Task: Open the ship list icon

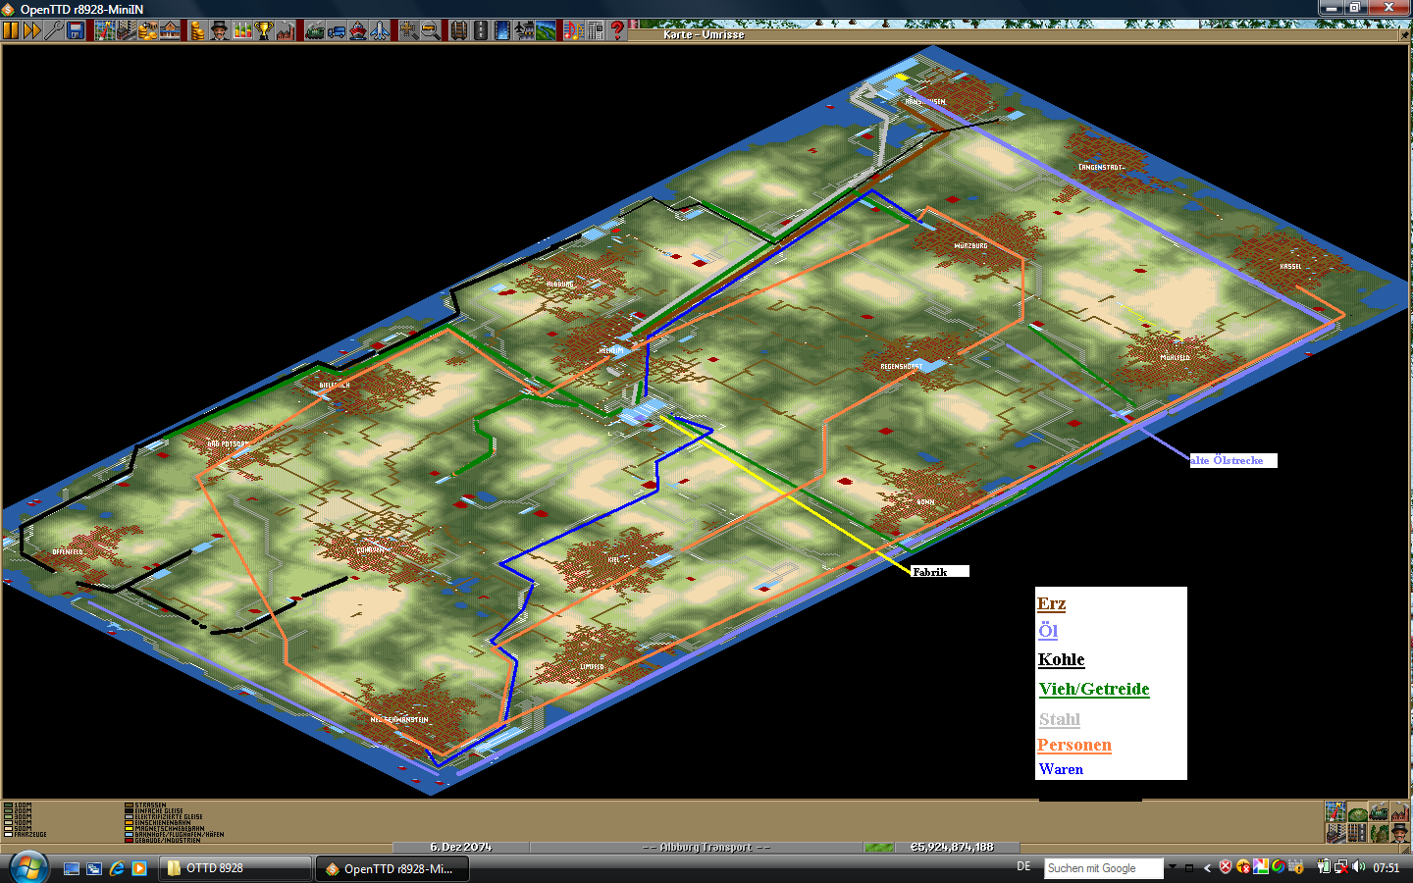Action: 358,30
